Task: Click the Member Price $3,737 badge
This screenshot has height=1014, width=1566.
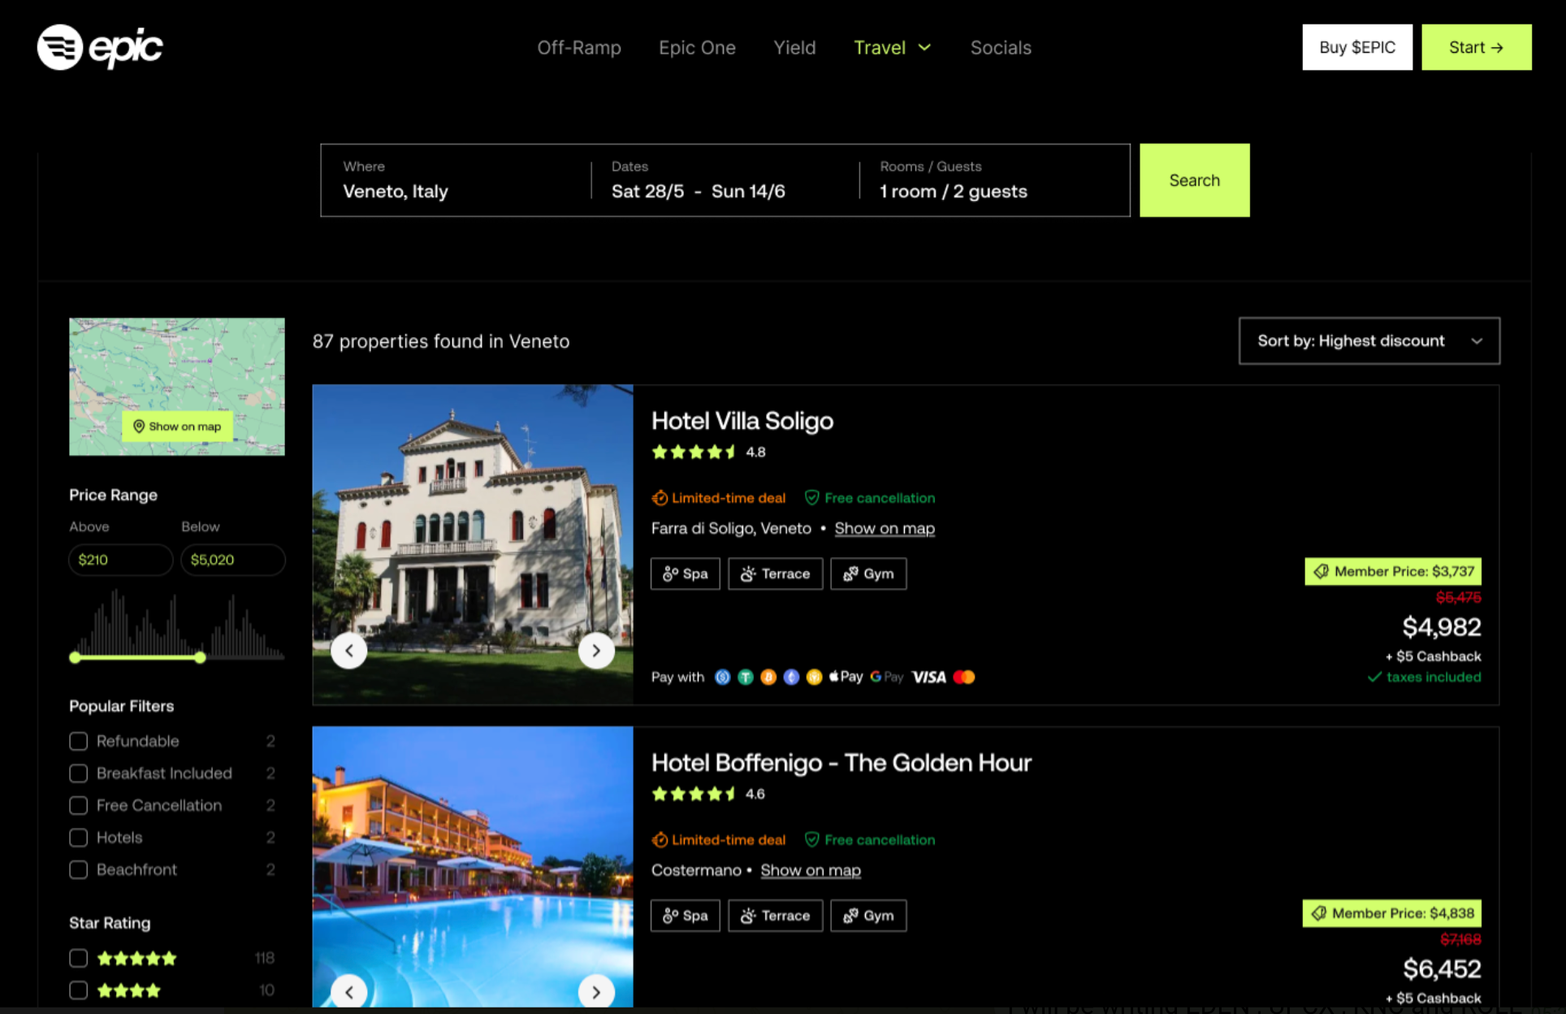Action: tap(1393, 571)
